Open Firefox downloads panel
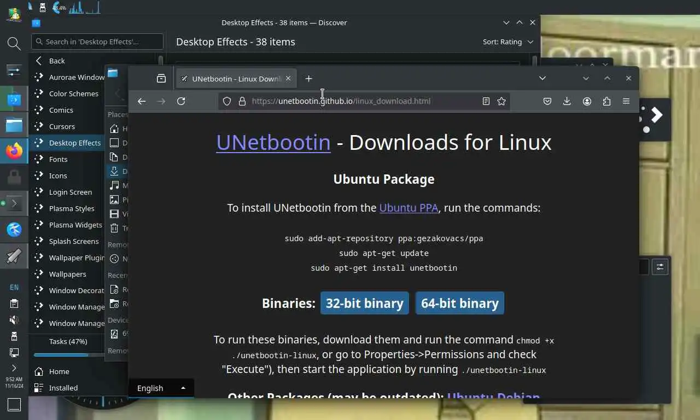 click(567, 101)
